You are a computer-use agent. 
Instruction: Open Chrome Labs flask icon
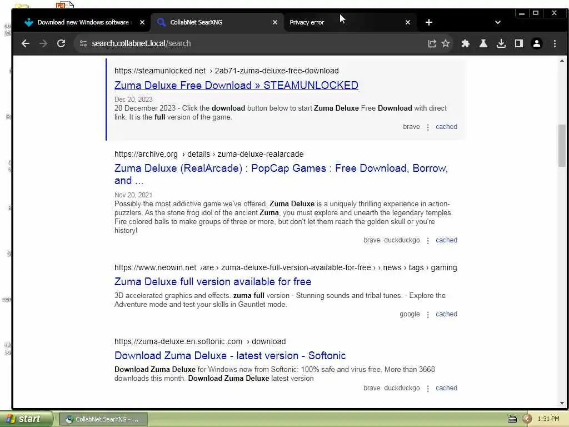(483, 43)
